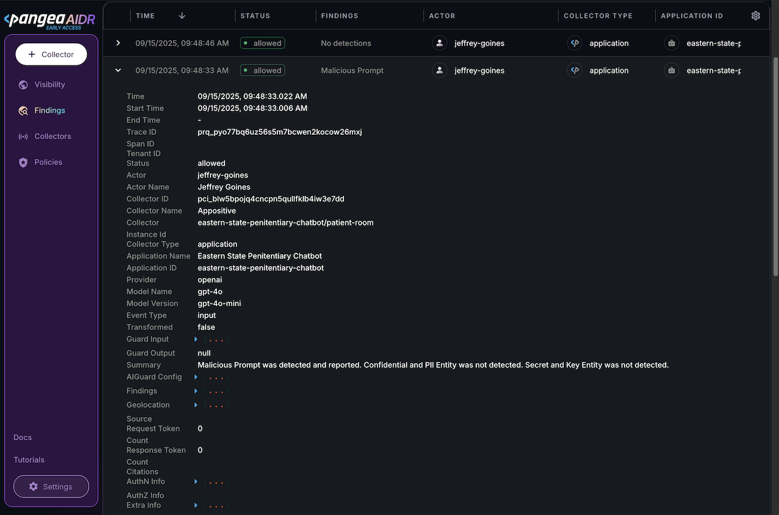Go to the Policies page
This screenshot has height=515, width=779.
(x=48, y=162)
